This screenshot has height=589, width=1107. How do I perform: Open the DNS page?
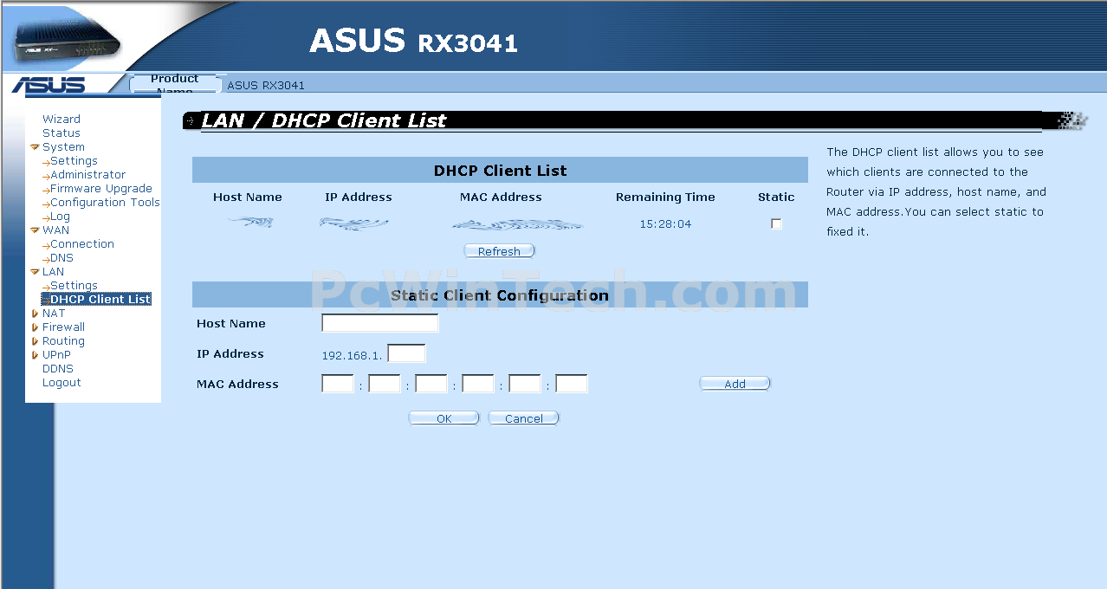click(61, 258)
